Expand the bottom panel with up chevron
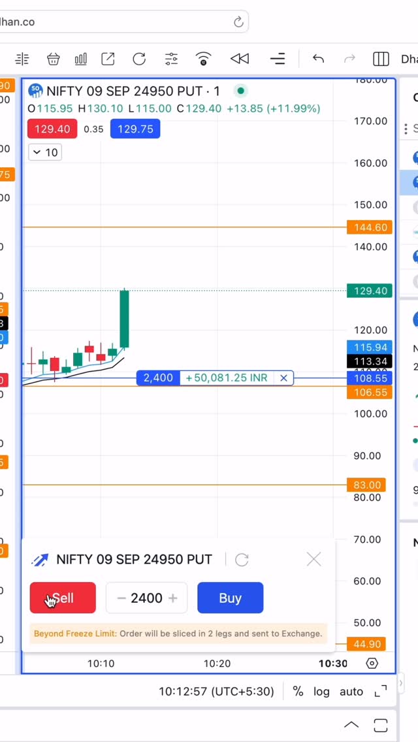Viewport: 418px width, 742px height. click(x=351, y=724)
